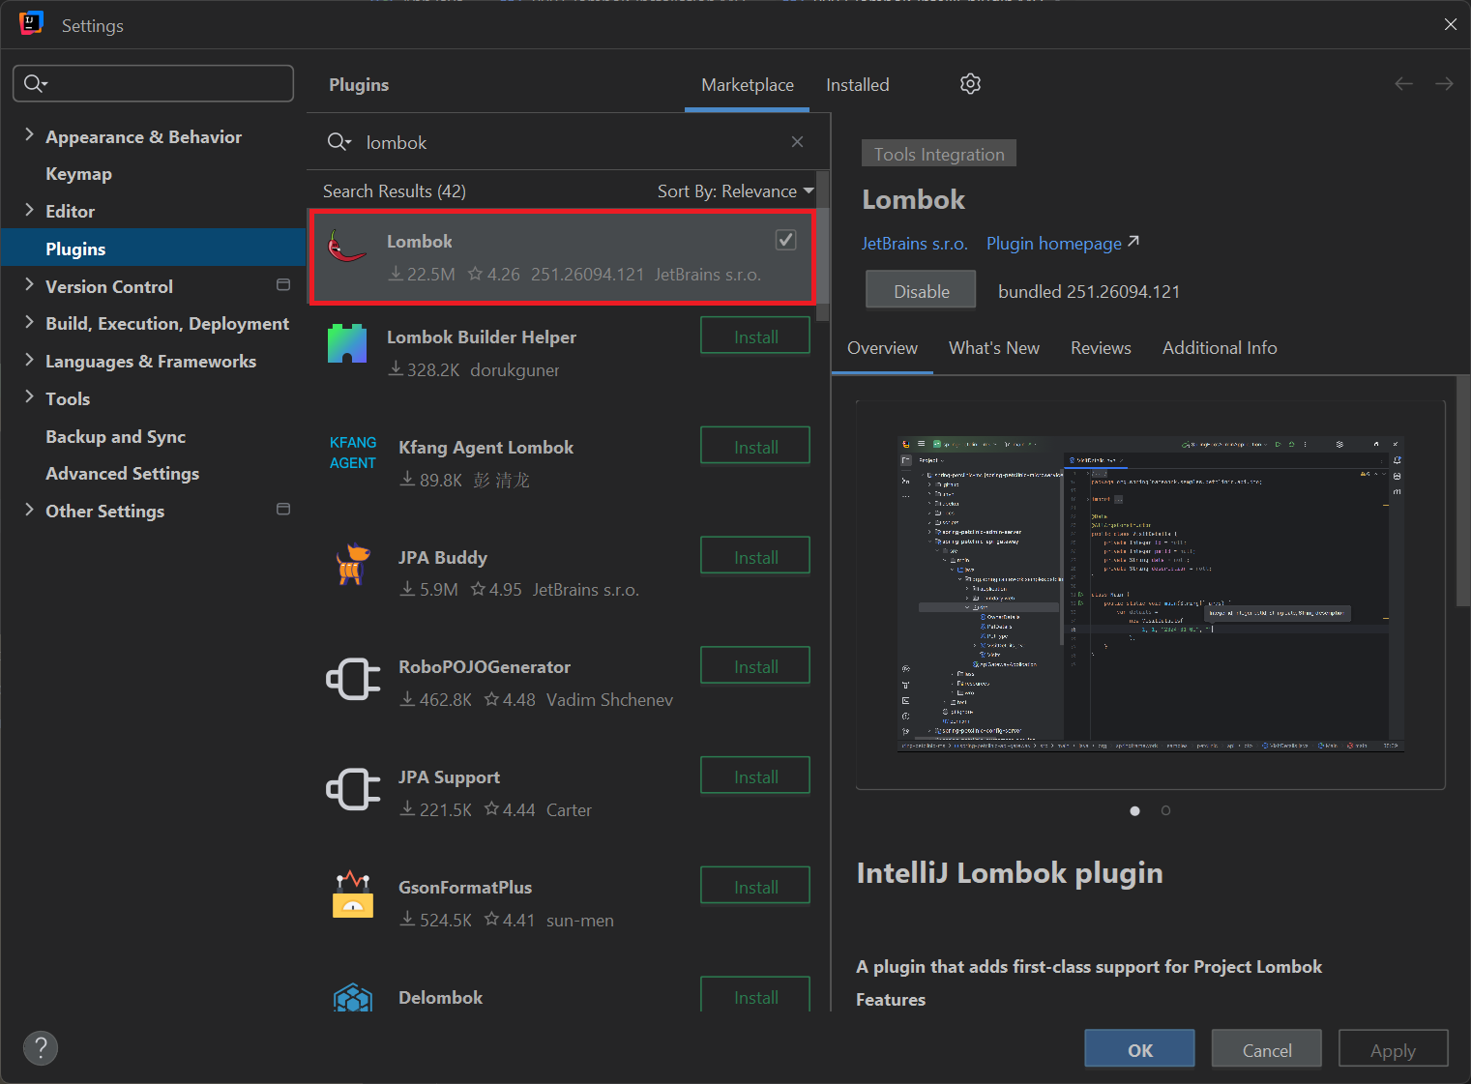Disable the Lombok plugin
This screenshot has width=1471, height=1084.
(x=920, y=290)
